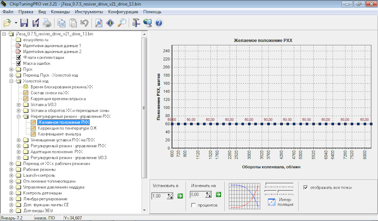Enable the 'процентов' checkbox
Screen dimensions: 378x221
(x=194, y=205)
